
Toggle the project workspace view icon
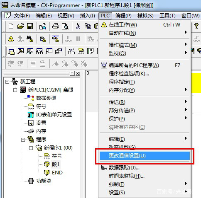pyautogui.click(x=11, y=51)
